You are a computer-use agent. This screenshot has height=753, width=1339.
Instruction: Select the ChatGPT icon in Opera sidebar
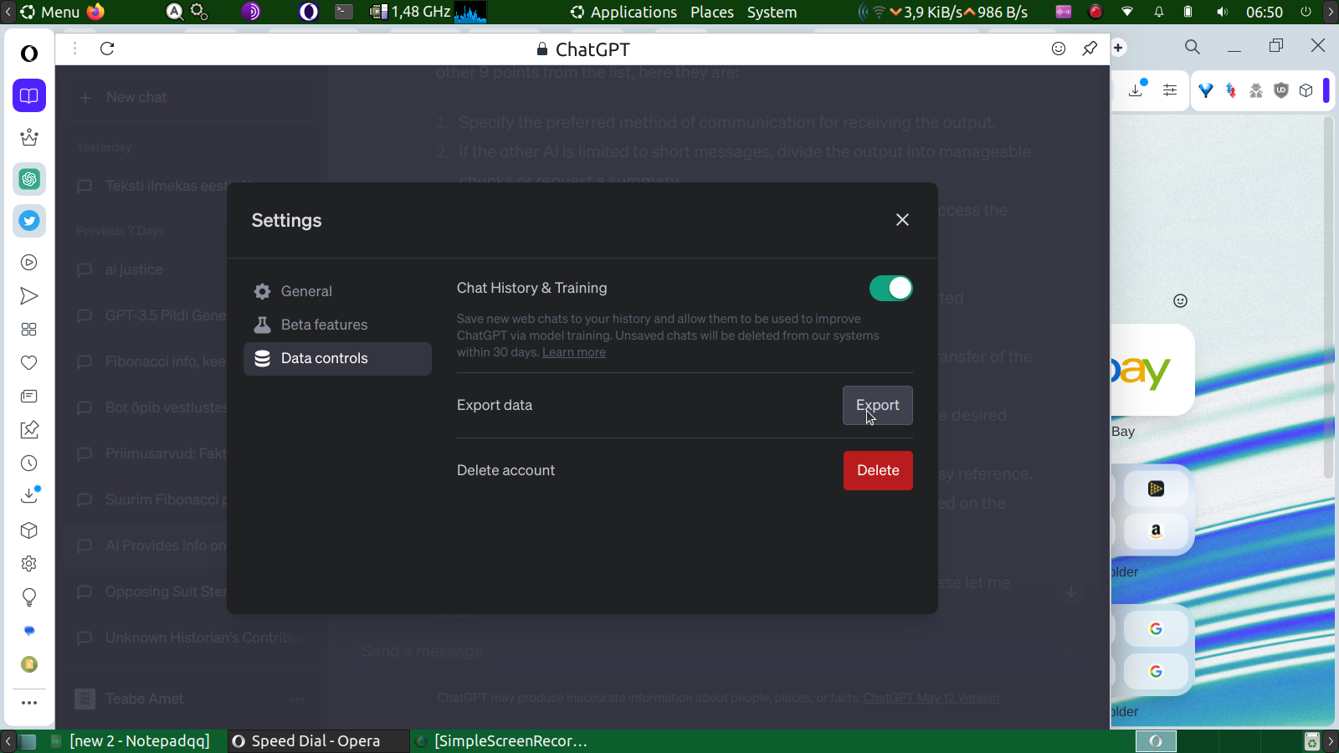(29, 179)
